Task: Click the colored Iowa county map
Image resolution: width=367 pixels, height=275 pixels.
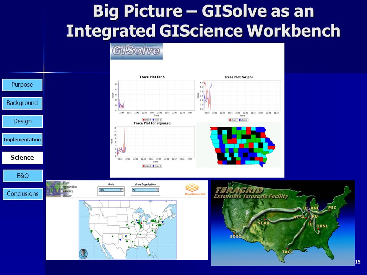Action: 242,147
